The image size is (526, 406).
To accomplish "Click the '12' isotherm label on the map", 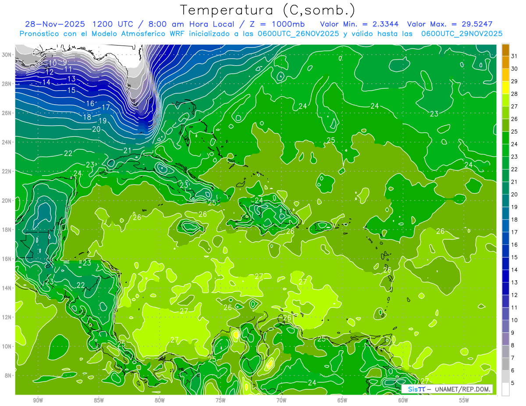I will [x=50, y=72].
